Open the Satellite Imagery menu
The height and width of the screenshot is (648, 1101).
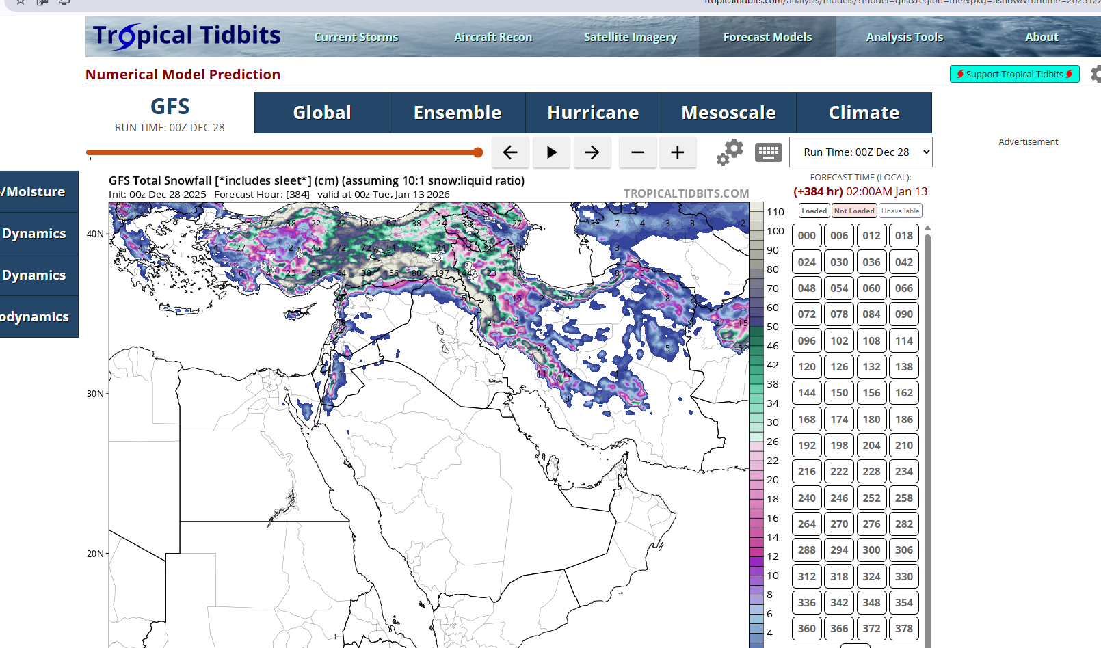pyautogui.click(x=630, y=37)
